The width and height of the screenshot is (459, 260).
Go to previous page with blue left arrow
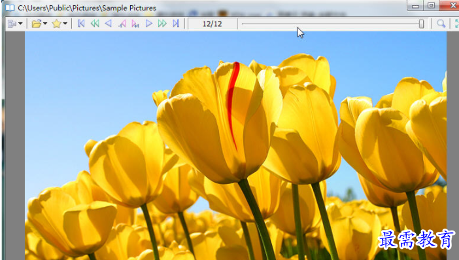[x=109, y=24]
